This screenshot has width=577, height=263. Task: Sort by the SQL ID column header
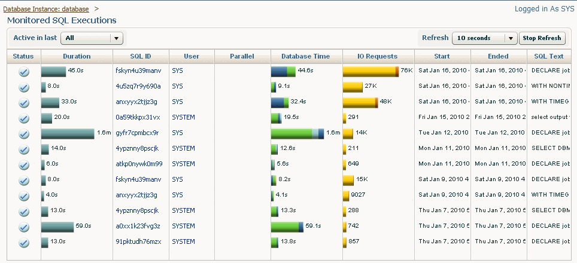pos(141,57)
